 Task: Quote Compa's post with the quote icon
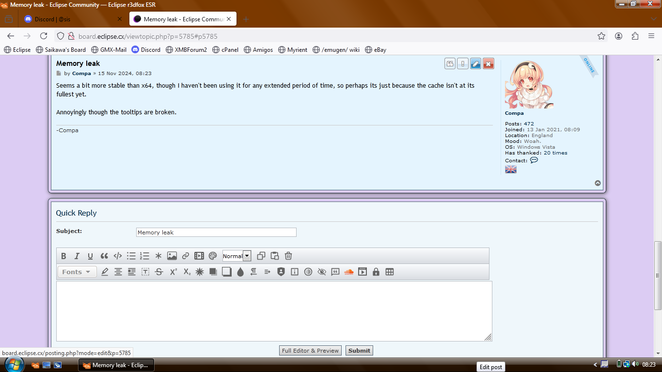450,64
